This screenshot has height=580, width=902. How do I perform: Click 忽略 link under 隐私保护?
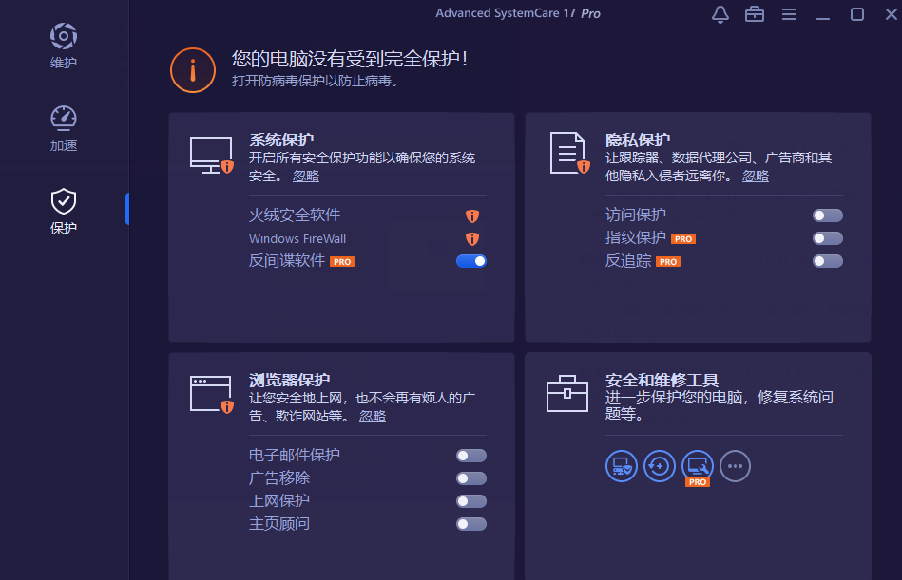pos(756,177)
